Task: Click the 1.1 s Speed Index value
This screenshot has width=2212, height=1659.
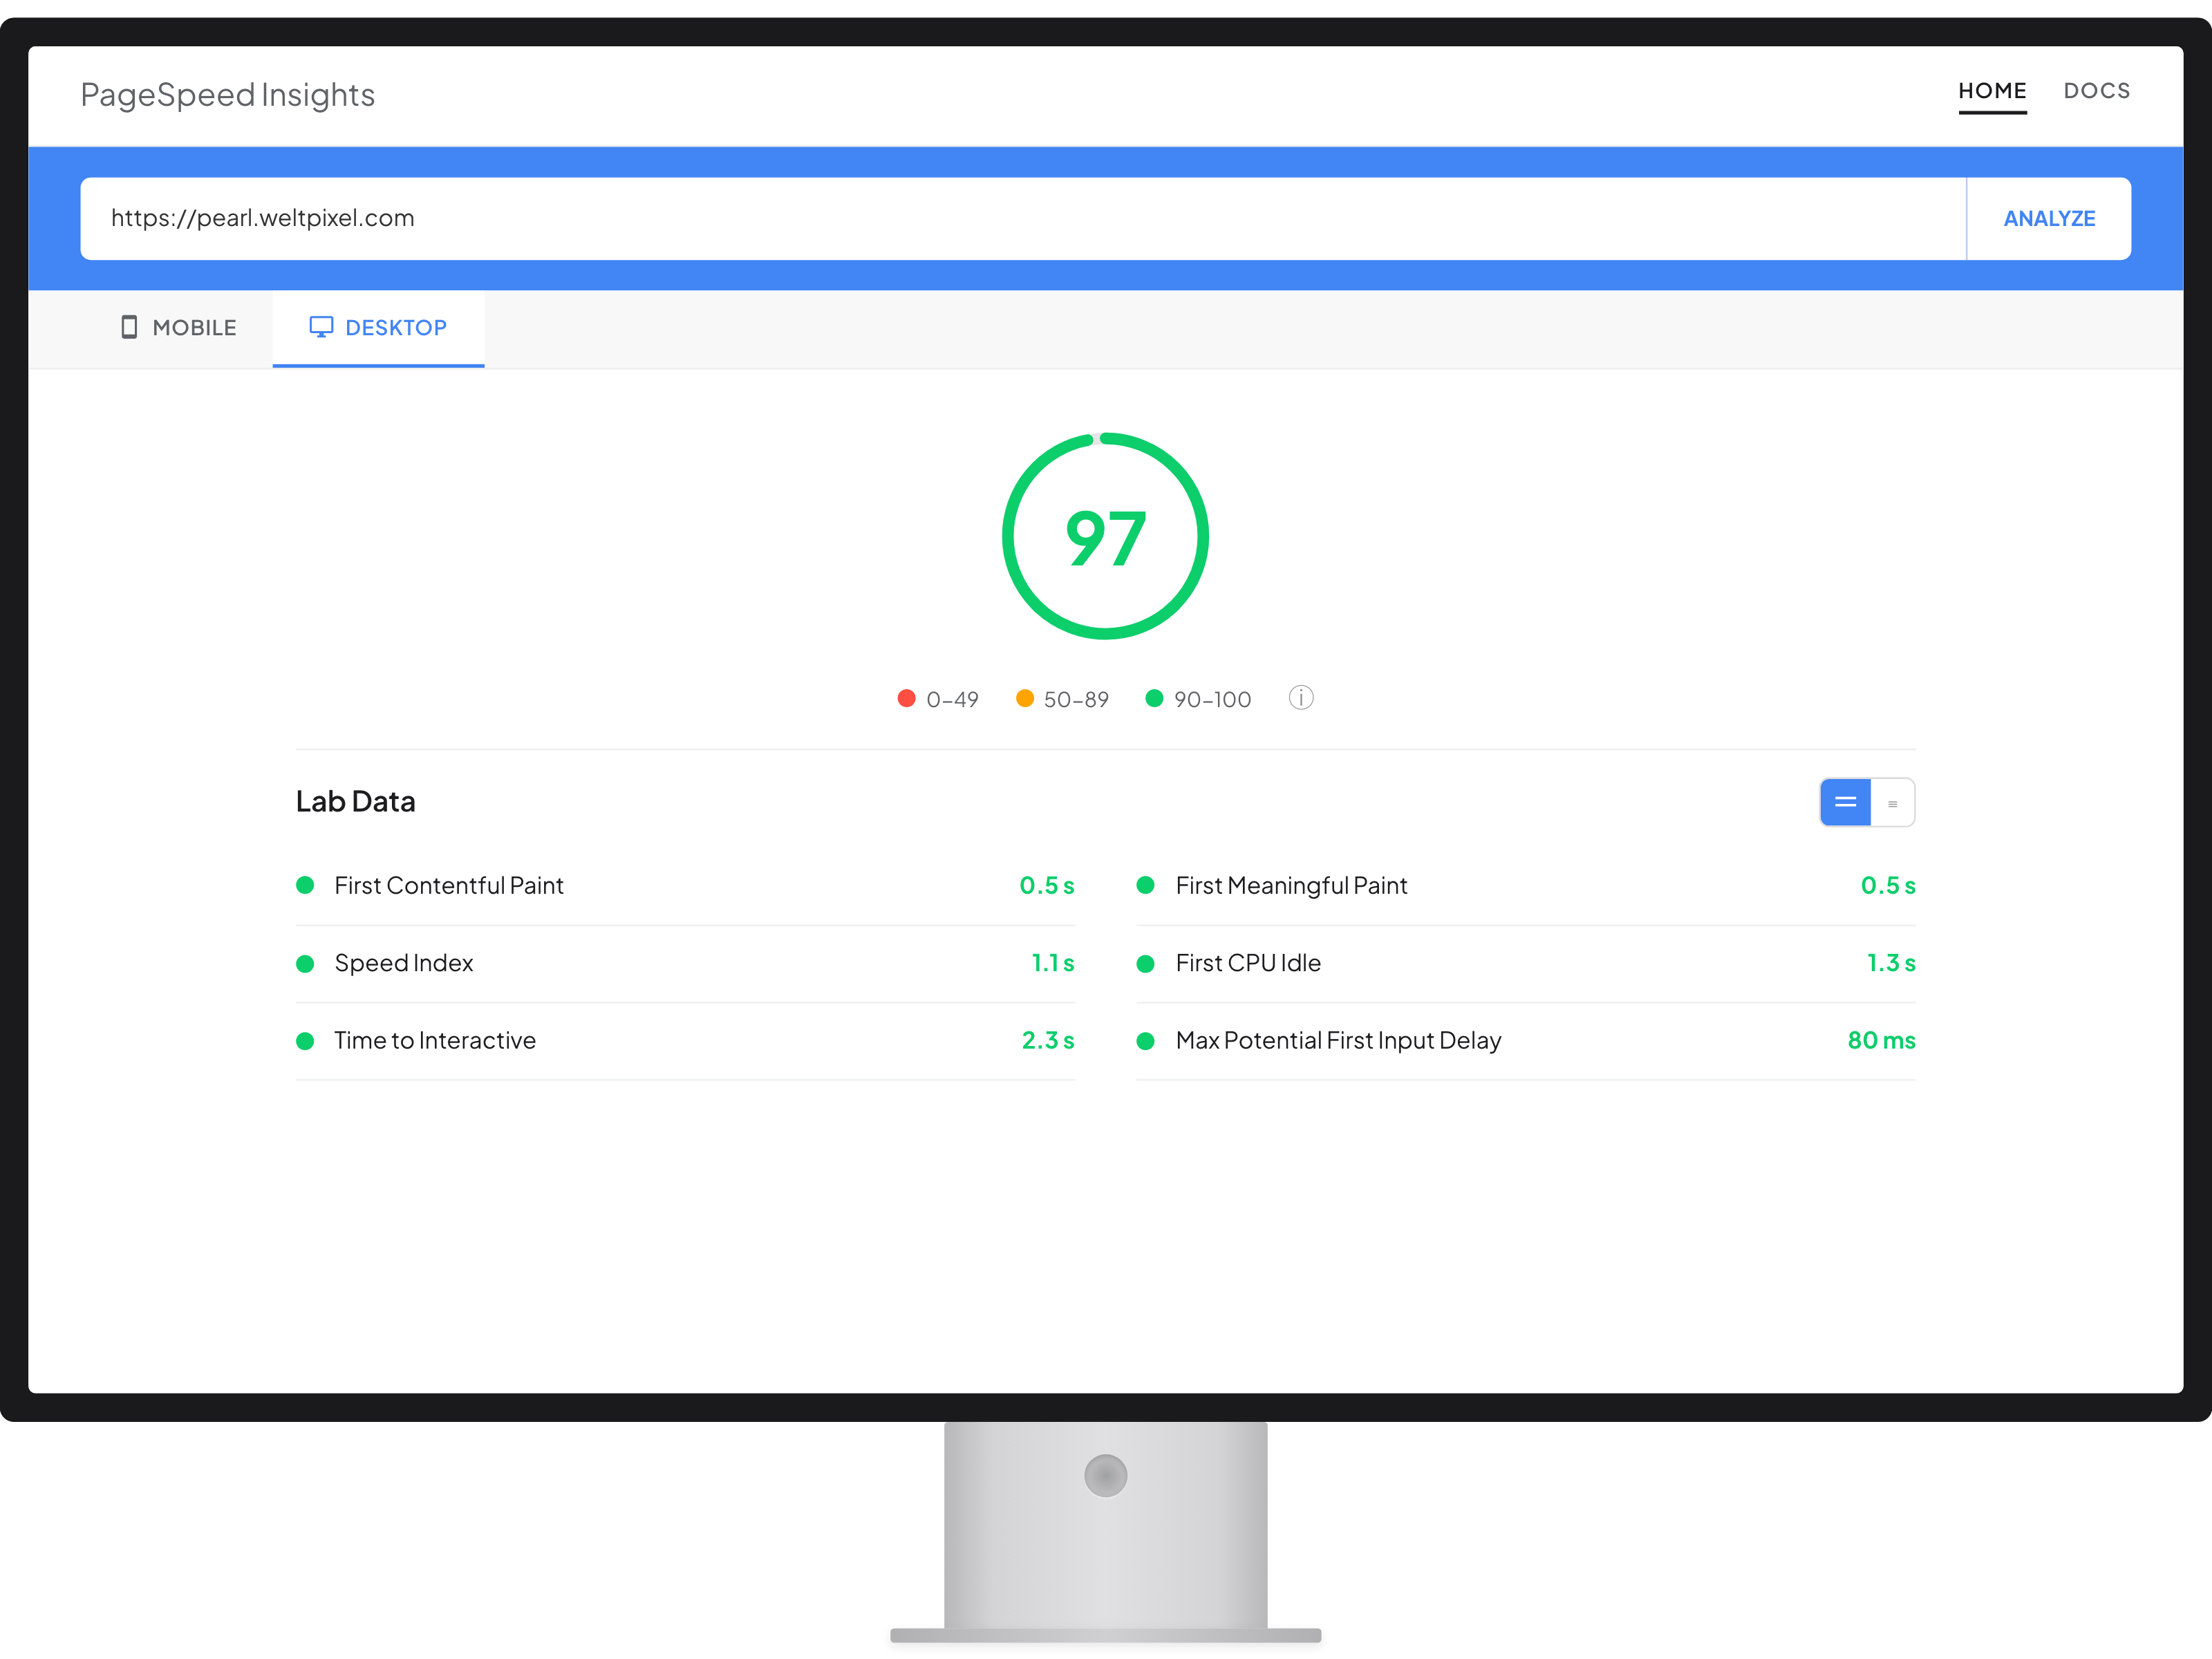Action: (1052, 963)
